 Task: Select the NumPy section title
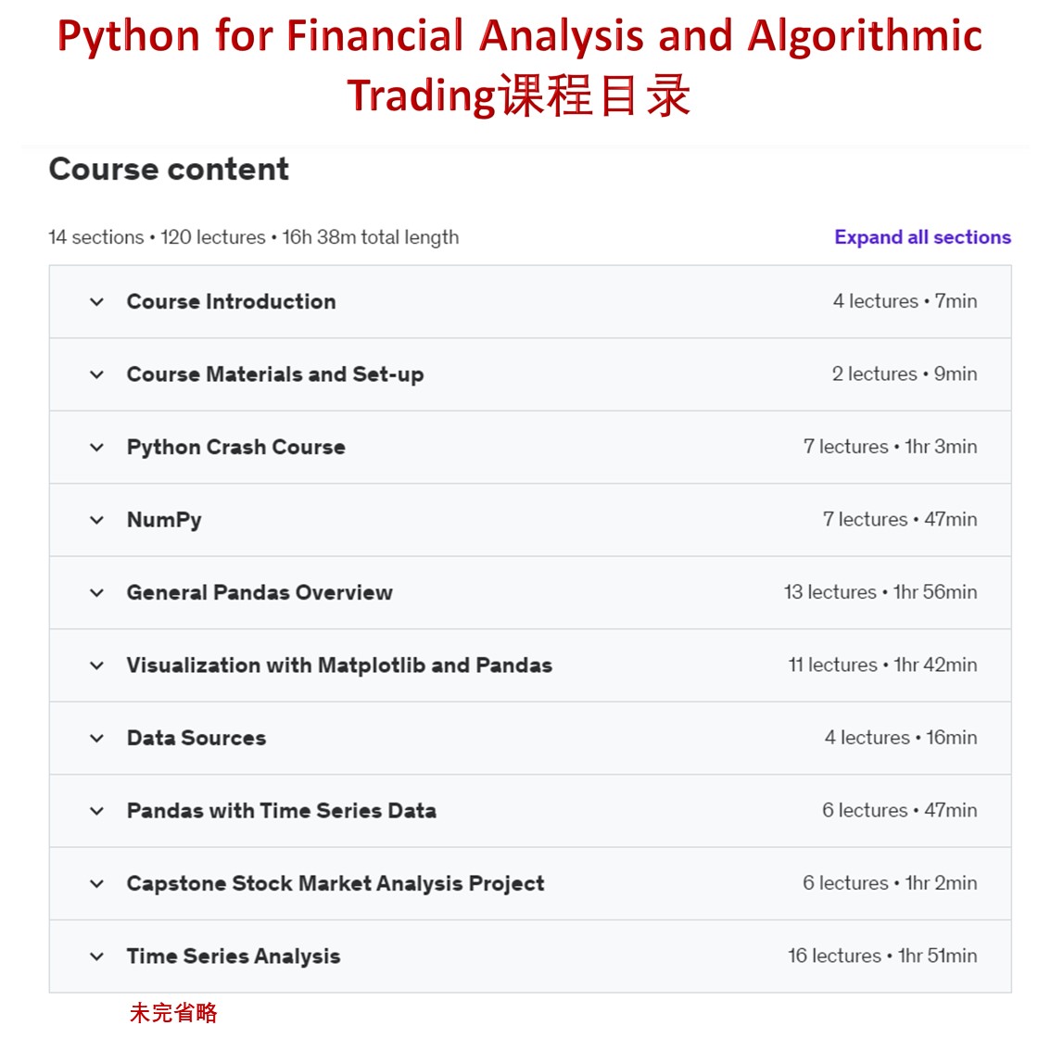[164, 519]
